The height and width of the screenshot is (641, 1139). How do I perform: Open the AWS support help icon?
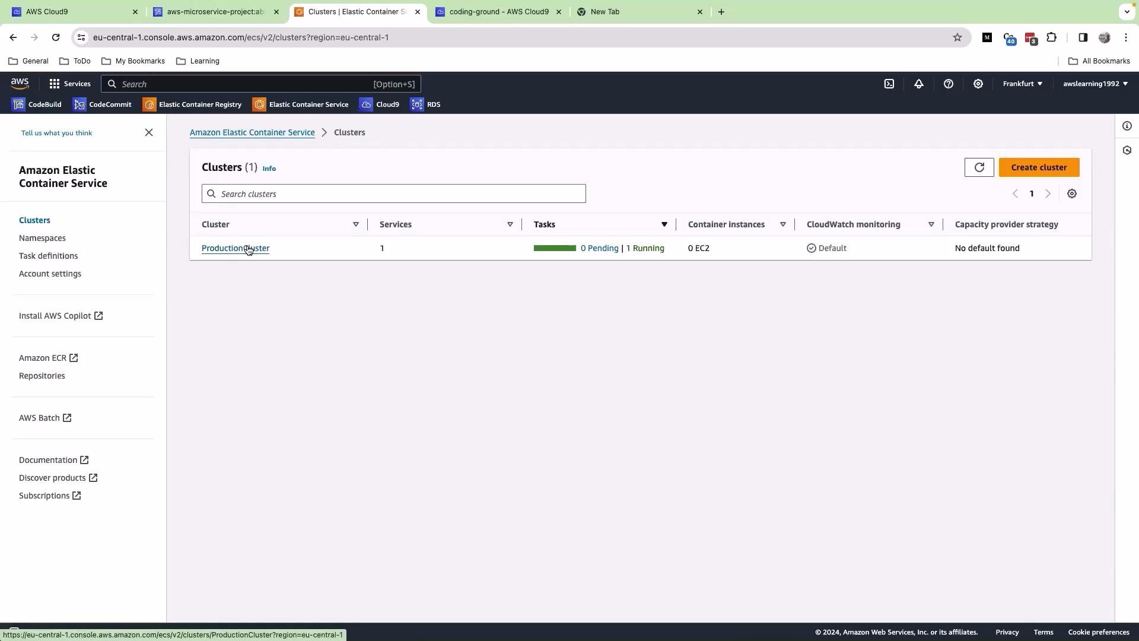[x=949, y=84]
